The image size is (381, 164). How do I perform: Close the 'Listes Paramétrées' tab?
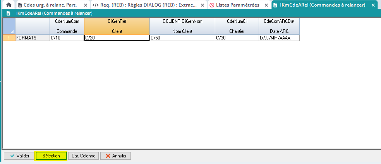pyautogui.click(x=266, y=5)
